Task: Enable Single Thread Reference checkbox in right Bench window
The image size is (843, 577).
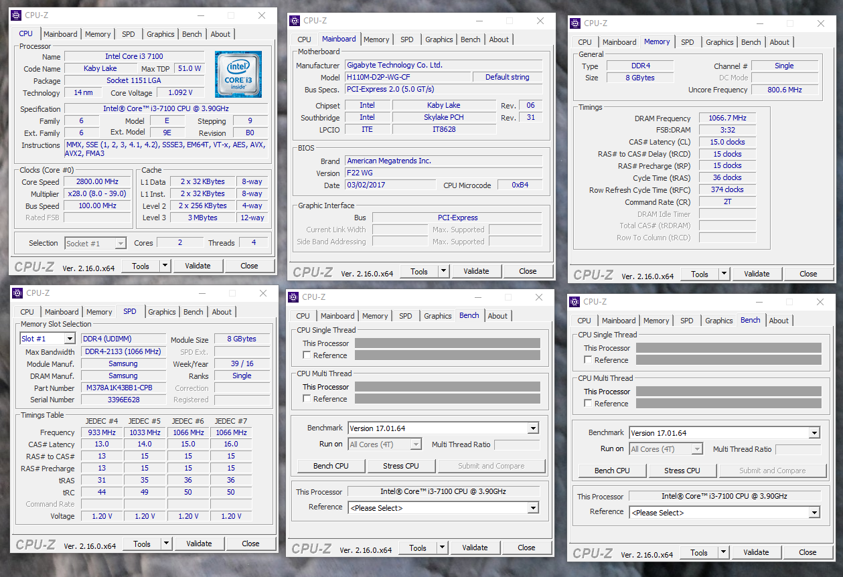Action: [x=588, y=360]
